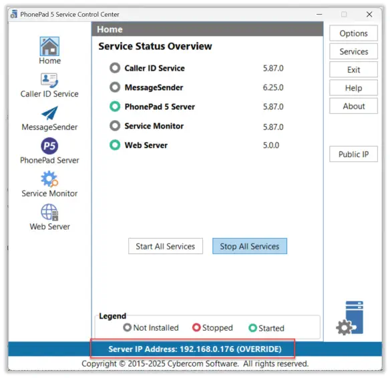Select the Caller ID Service row label
390x378 pixels.
coord(154,68)
